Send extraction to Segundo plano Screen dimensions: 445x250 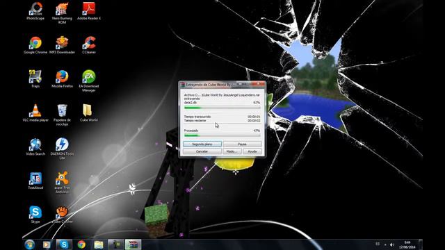click(x=202, y=144)
